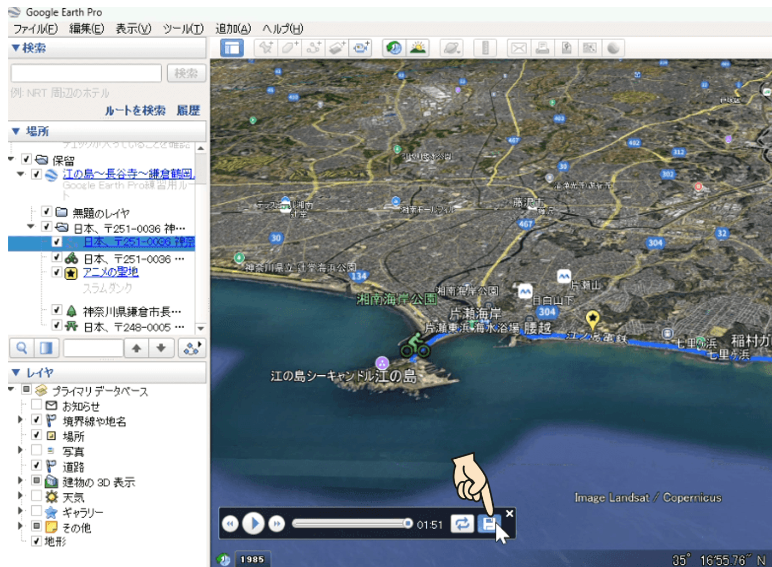Uncheck the 道路 layer checkbox
The image size is (772, 567).
(x=36, y=465)
